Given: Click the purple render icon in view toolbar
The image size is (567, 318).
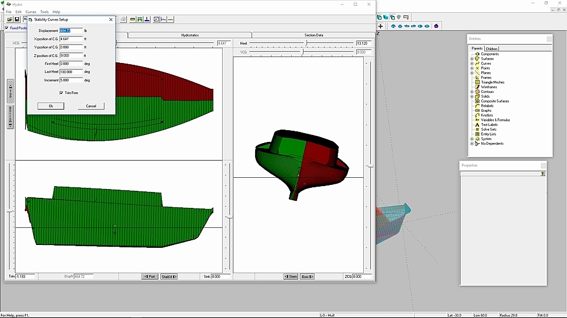Looking at the screenshot, I should tap(436, 26).
